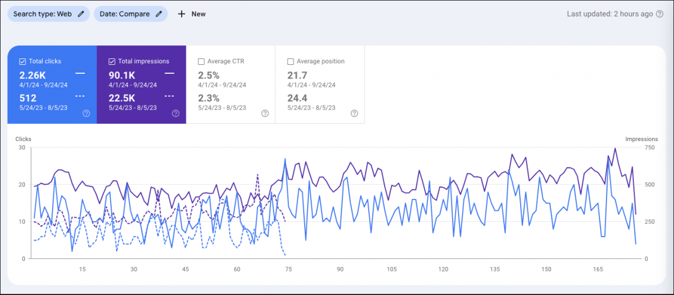Enable the Average position checkbox
This screenshot has width=674, height=295.
(291, 61)
